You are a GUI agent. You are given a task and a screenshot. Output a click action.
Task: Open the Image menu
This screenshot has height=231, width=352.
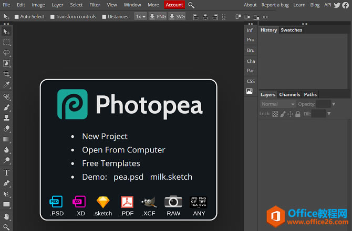point(38,5)
